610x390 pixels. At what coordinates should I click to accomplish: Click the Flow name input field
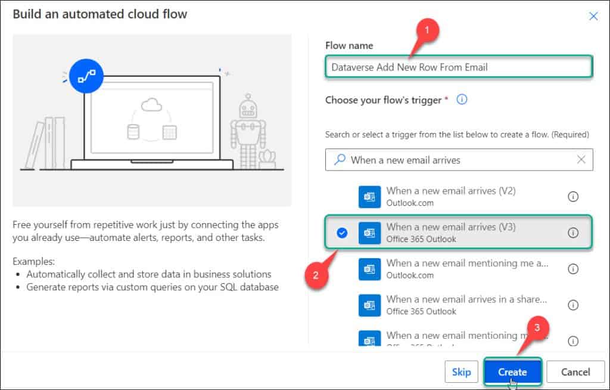(x=459, y=67)
